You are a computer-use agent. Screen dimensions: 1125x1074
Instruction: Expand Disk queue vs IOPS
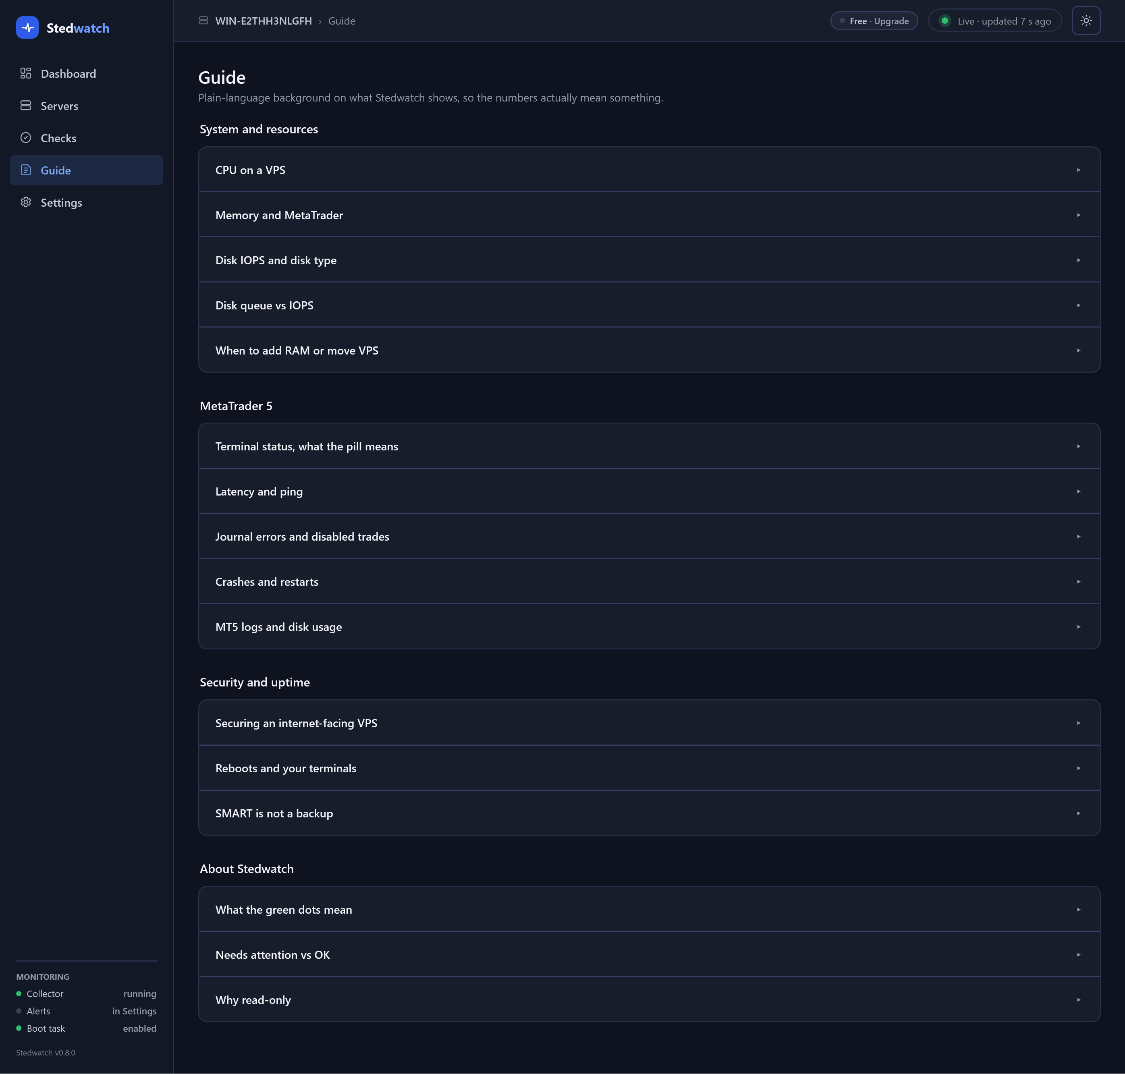tap(649, 305)
